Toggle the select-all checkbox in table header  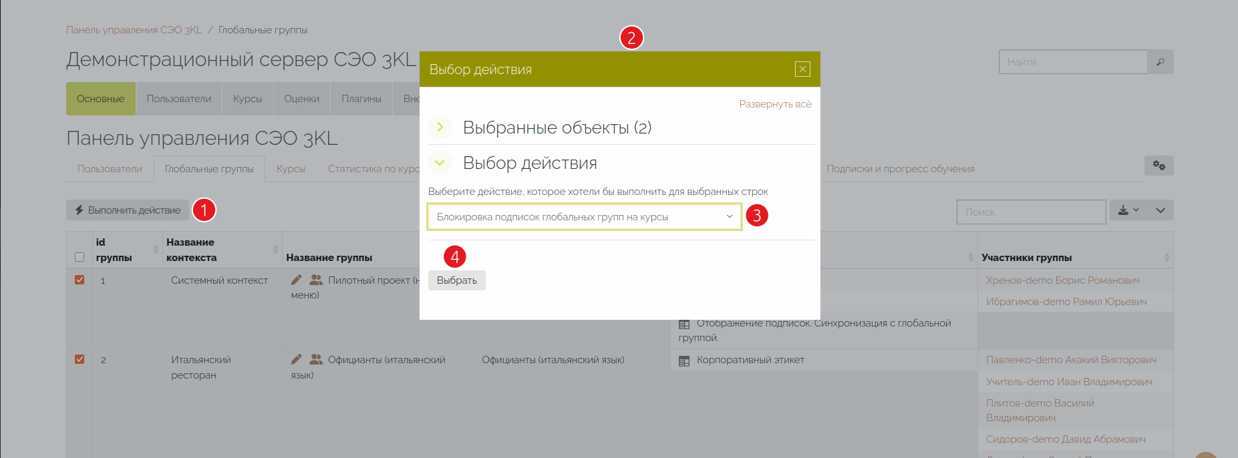(x=80, y=257)
